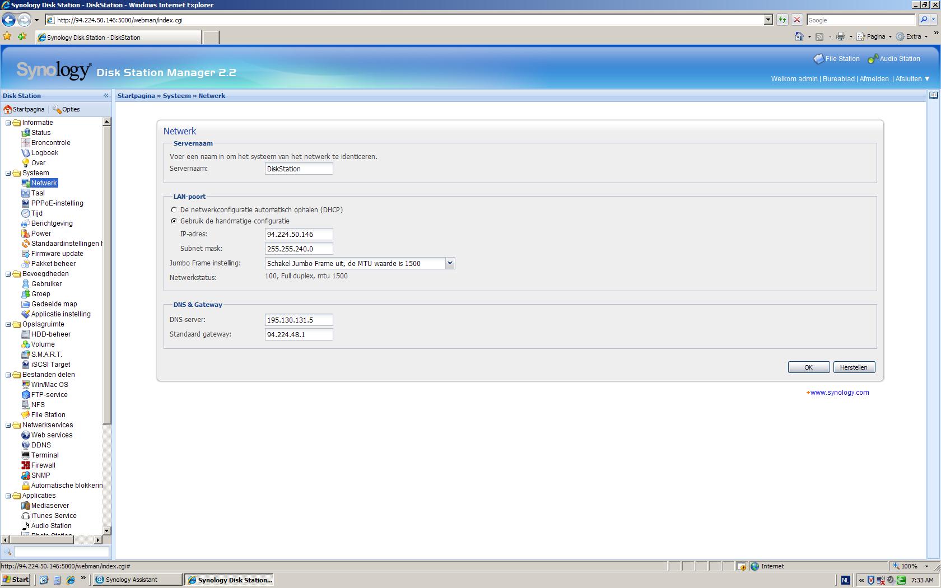Focus the DNS-server input field
Screen dimensions: 941x588
pos(299,320)
